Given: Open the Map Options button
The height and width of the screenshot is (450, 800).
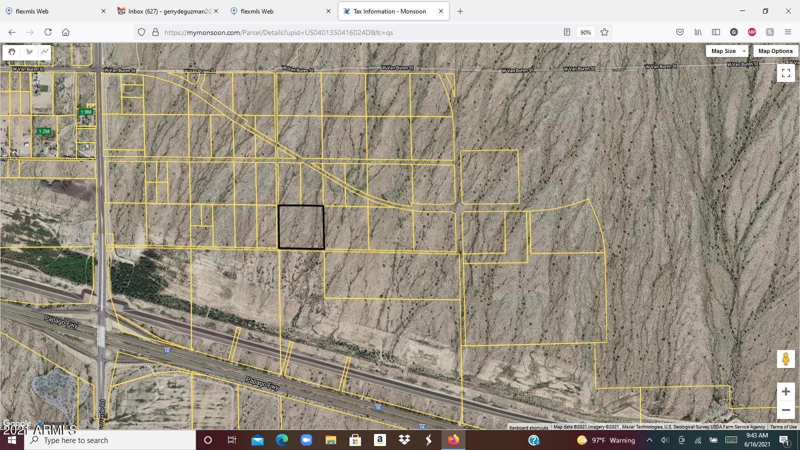Looking at the screenshot, I should pyautogui.click(x=775, y=50).
